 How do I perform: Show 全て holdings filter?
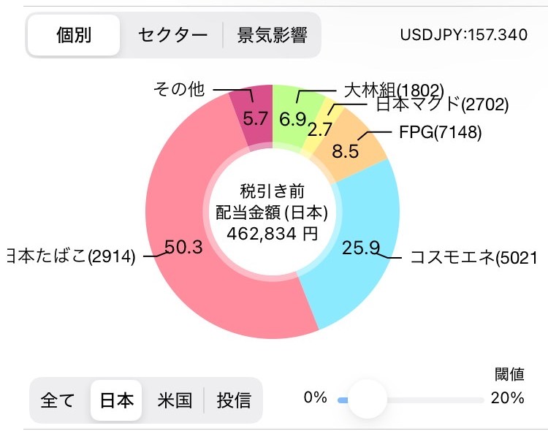tap(58, 400)
